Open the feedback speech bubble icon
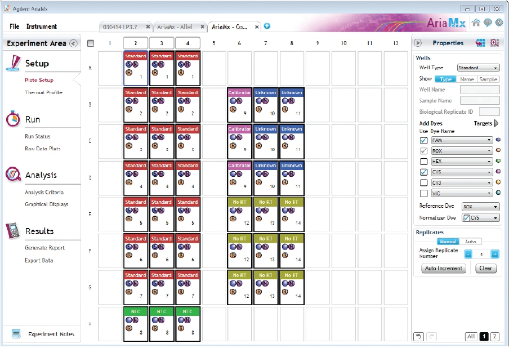 click(488, 23)
